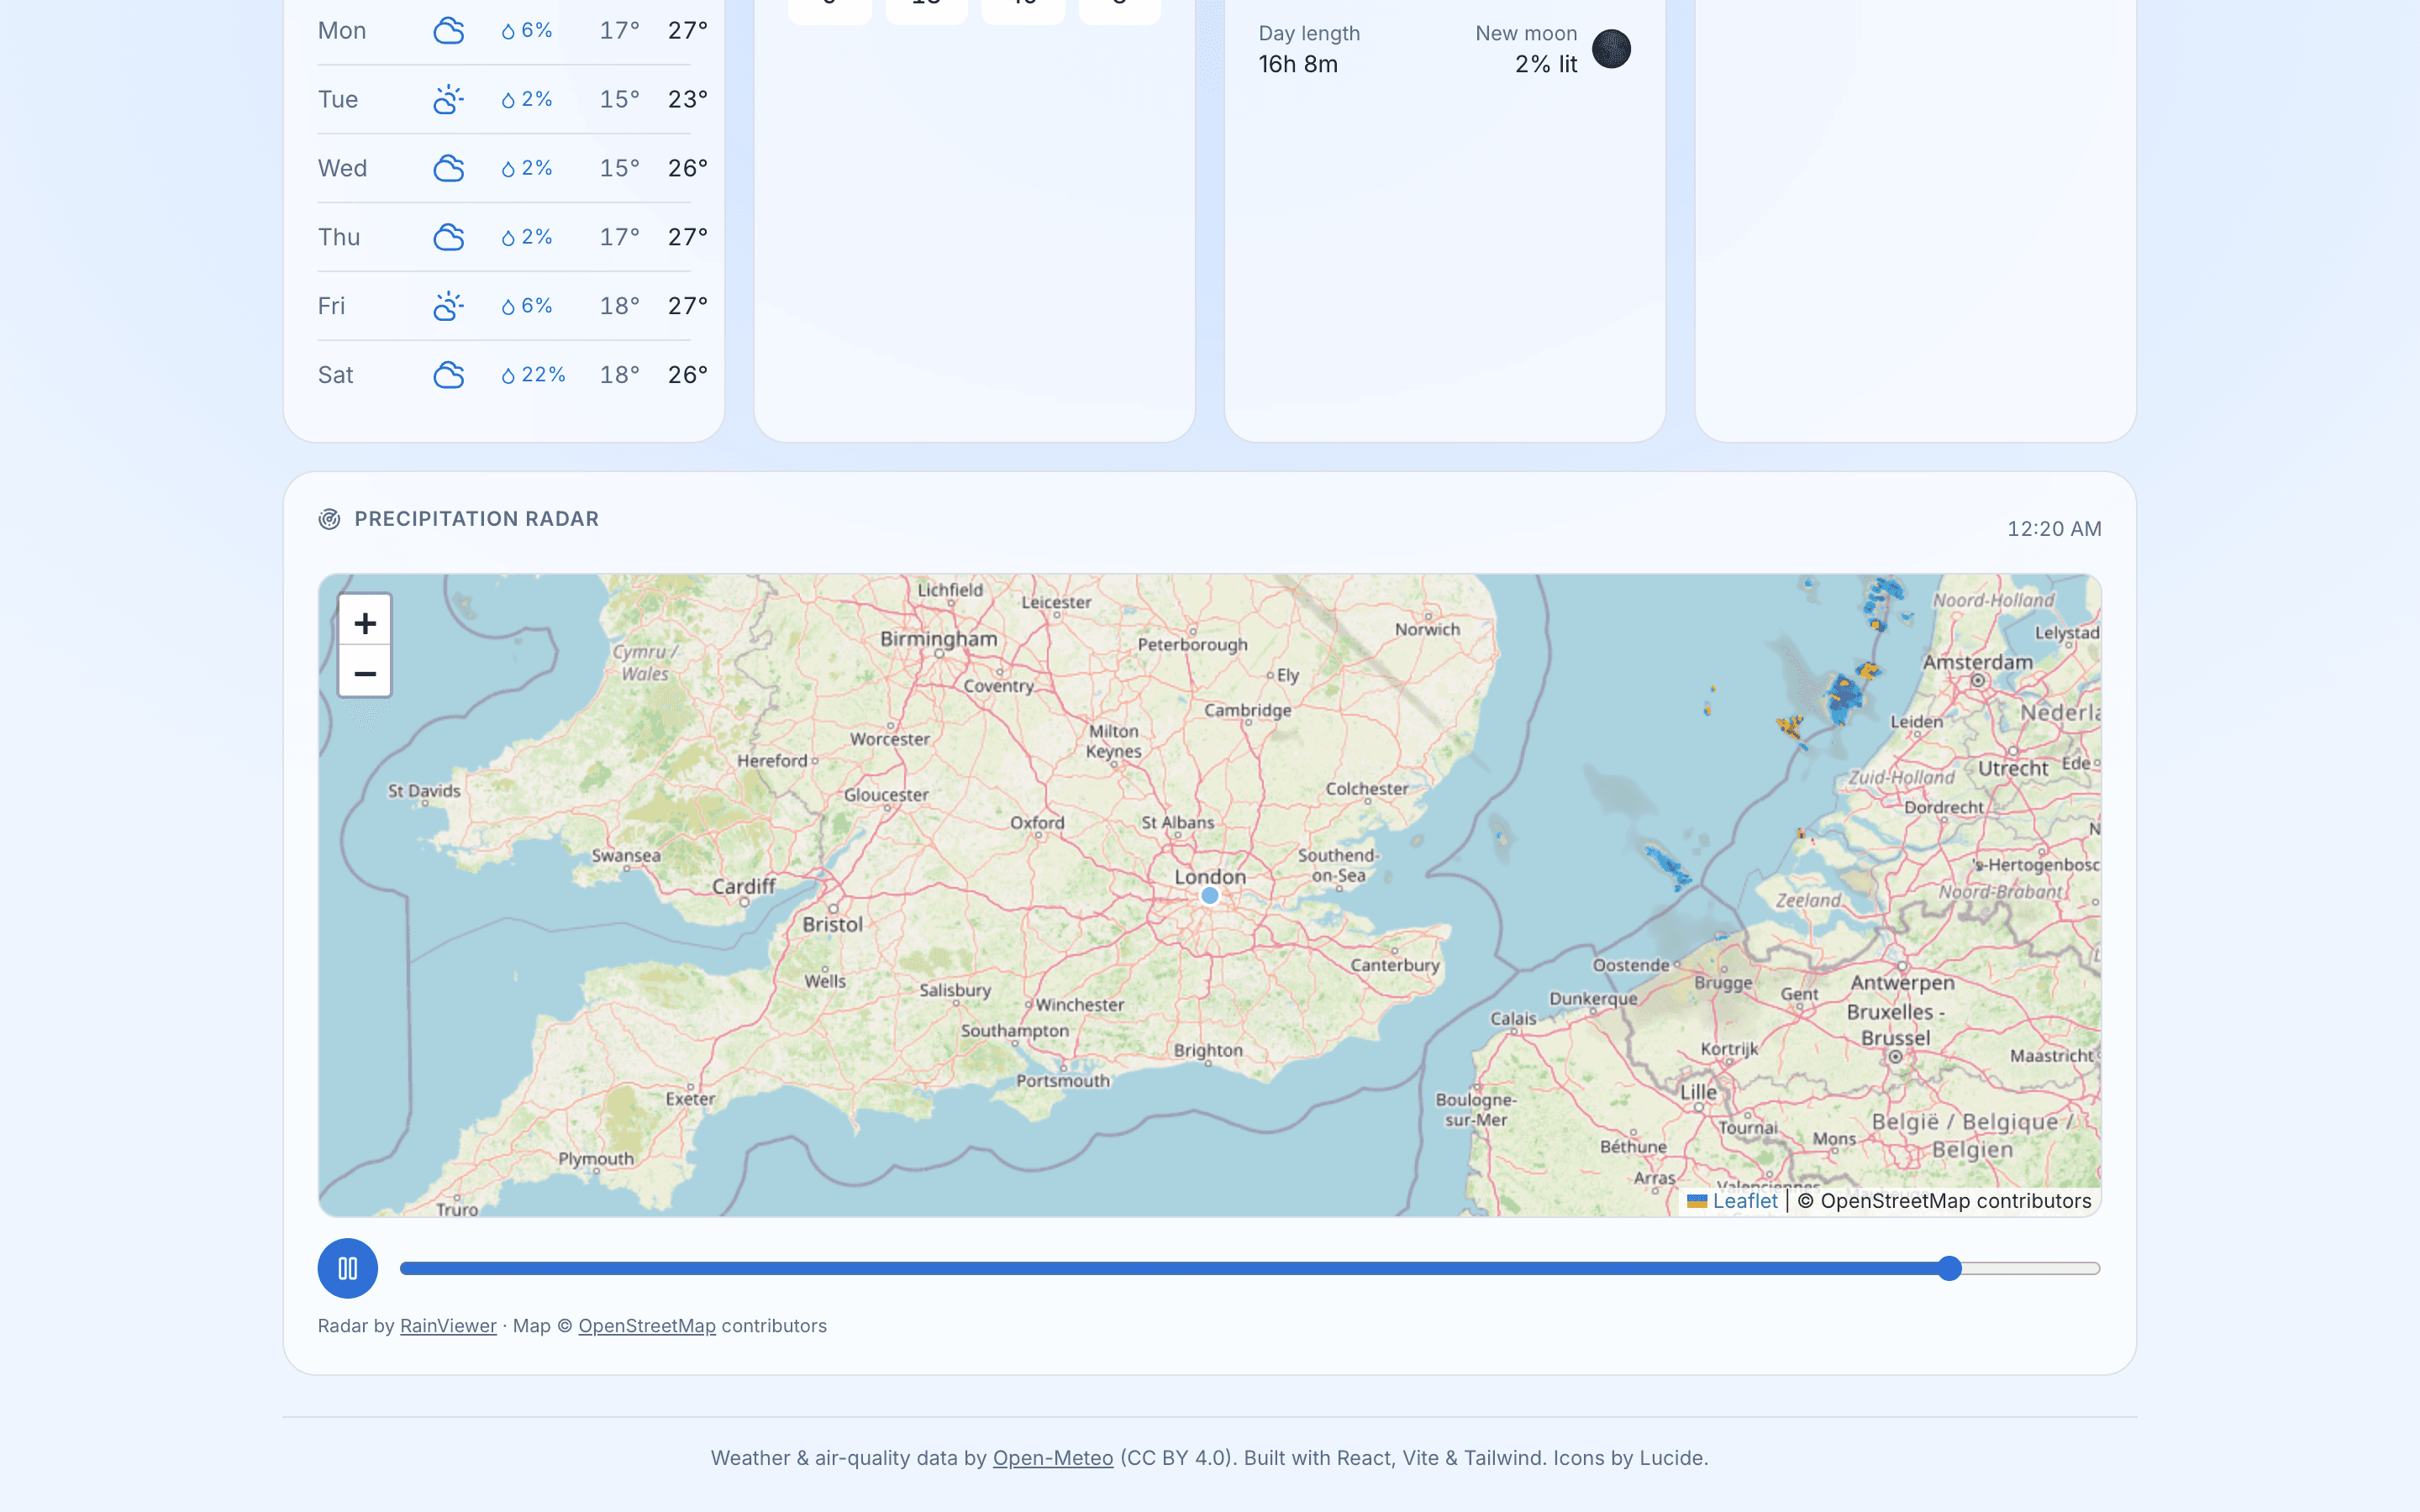Click Friday's 6% precipitation droplet
Screen dimensions: 2420x1512
pyautogui.click(x=508, y=306)
